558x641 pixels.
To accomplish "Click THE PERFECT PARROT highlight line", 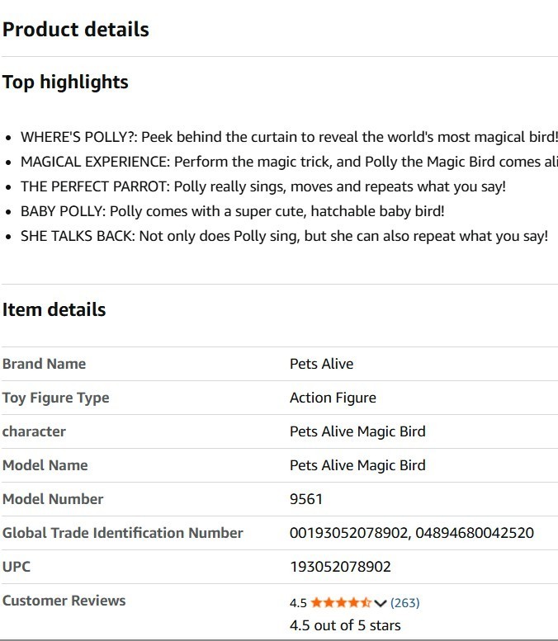I will 263,186.
